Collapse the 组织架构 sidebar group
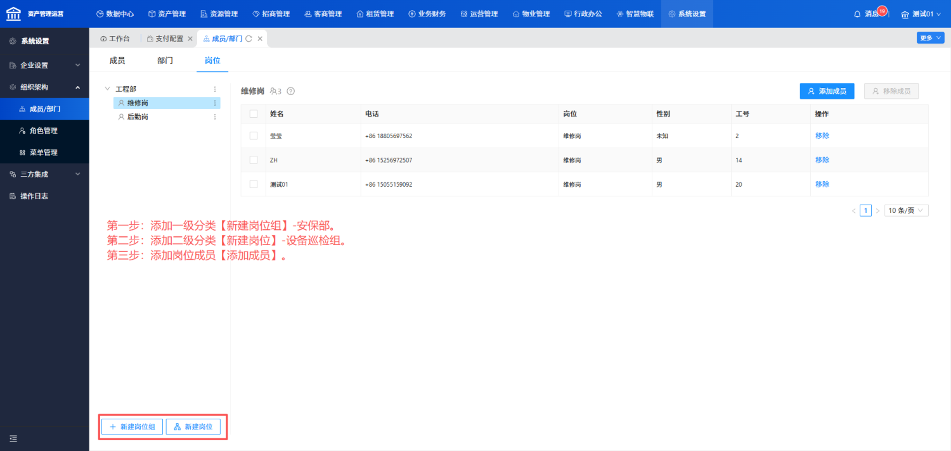This screenshot has height=451, width=951. coord(44,87)
